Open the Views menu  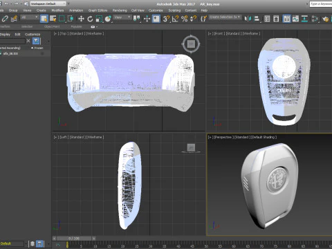point(27,10)
